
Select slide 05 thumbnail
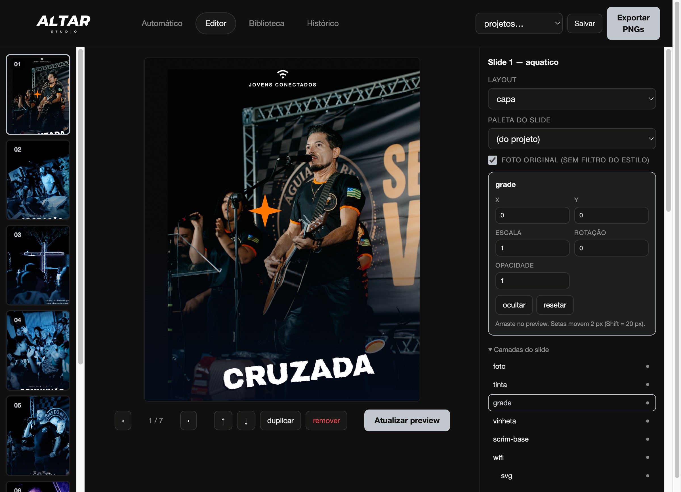(x=38, y=436)
